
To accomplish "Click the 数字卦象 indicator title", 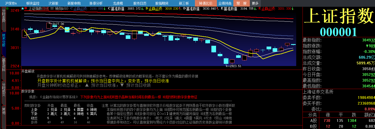I will coord(28,91).
